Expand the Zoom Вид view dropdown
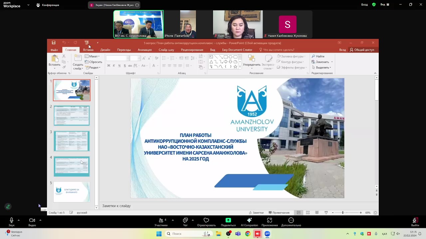Viewport: 426px width, 239px height. click(x=385, y=5)
